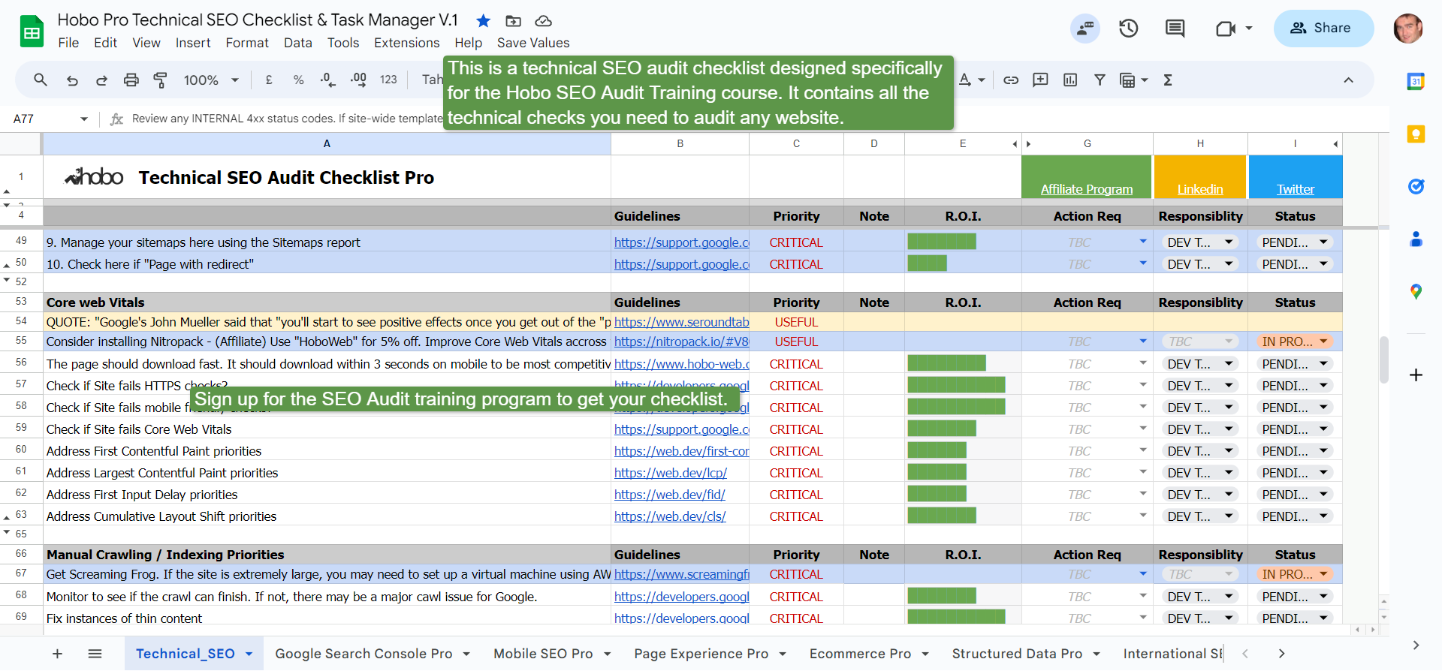This screenshot has width=1442, height=671.
Task: Click the Insert chart icon
Action: click(1070, 80)
